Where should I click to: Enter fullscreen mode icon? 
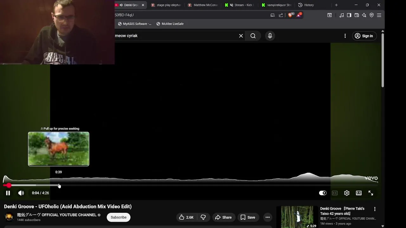point(370,193)
